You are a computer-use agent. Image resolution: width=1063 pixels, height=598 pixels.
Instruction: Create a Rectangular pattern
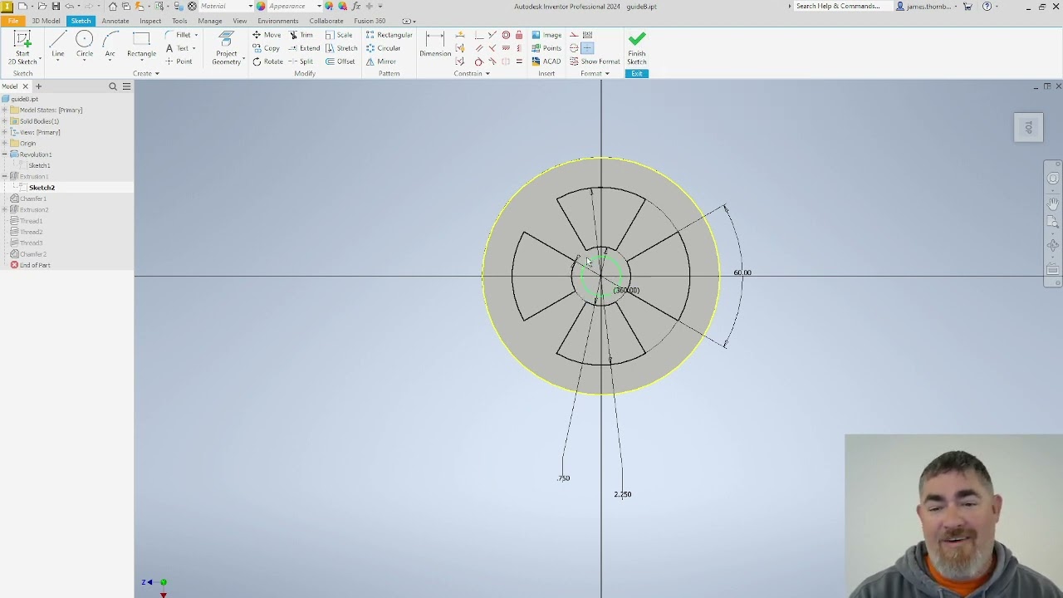point(389,35)
